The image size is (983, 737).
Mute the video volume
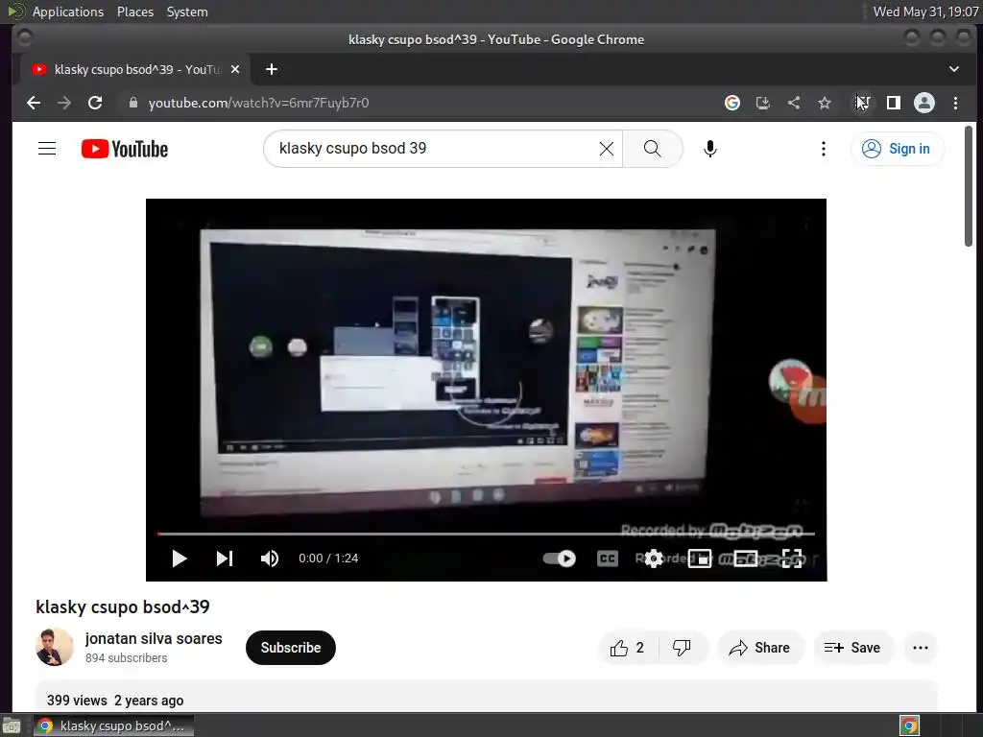pyautogui.click(x=270, y=559)
